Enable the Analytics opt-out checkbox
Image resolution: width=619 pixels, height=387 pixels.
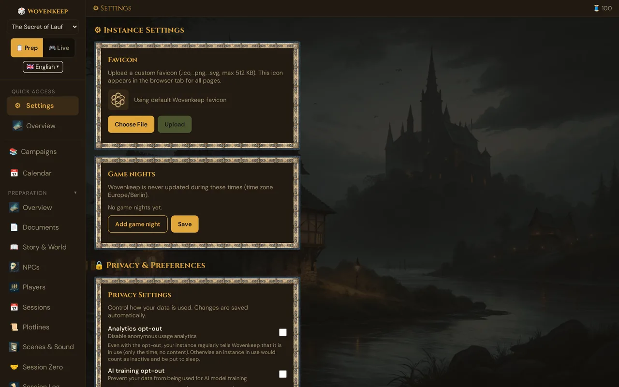tap(283, 332)
